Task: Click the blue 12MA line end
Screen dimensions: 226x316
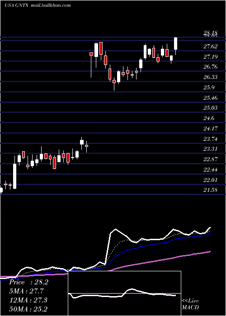Action: [210, 235]
